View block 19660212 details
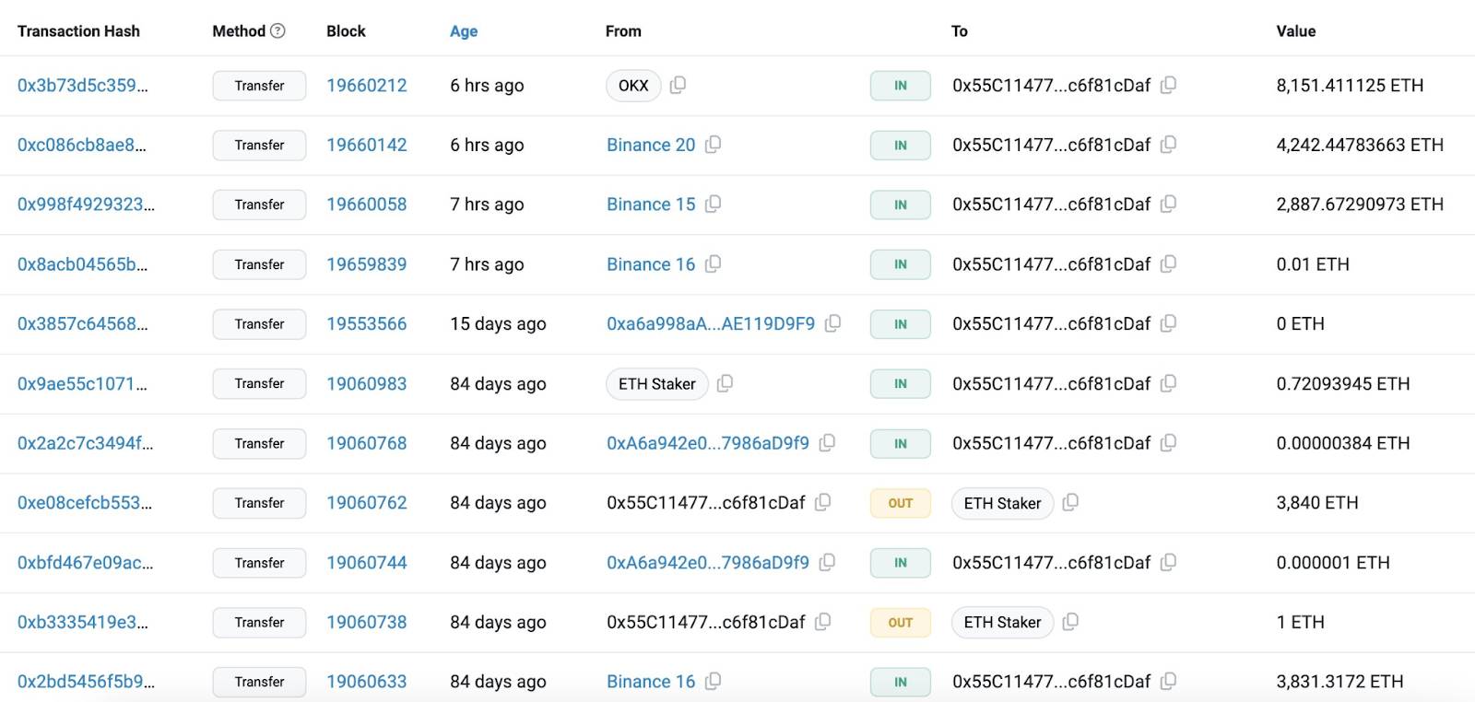Screen dimensions: 1475x702 pos(367,85)
